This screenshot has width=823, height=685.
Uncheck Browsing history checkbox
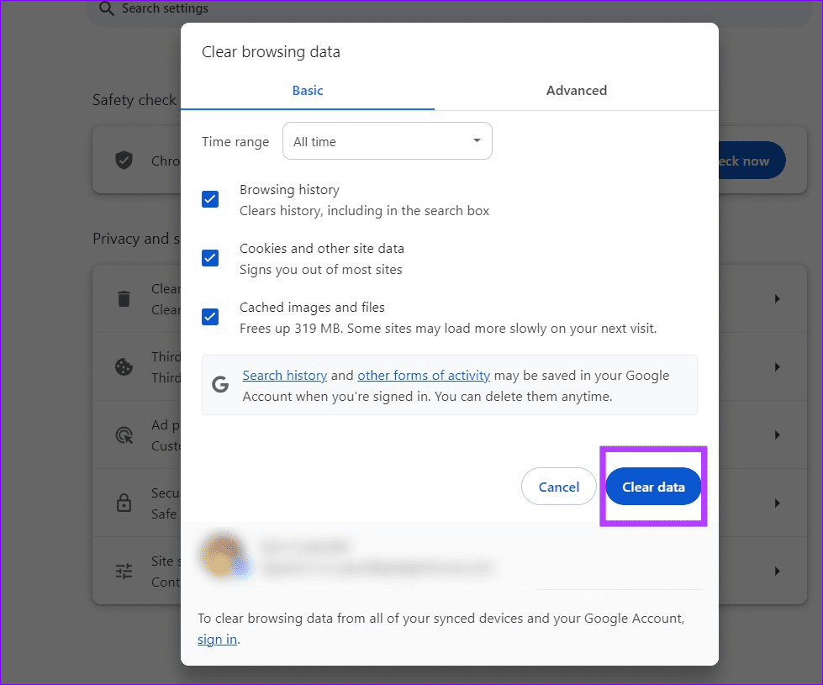tap(210, 199)
